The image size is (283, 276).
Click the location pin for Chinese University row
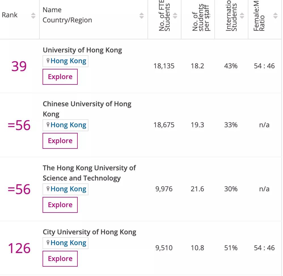pyautogui.click(x=48, y=125)
